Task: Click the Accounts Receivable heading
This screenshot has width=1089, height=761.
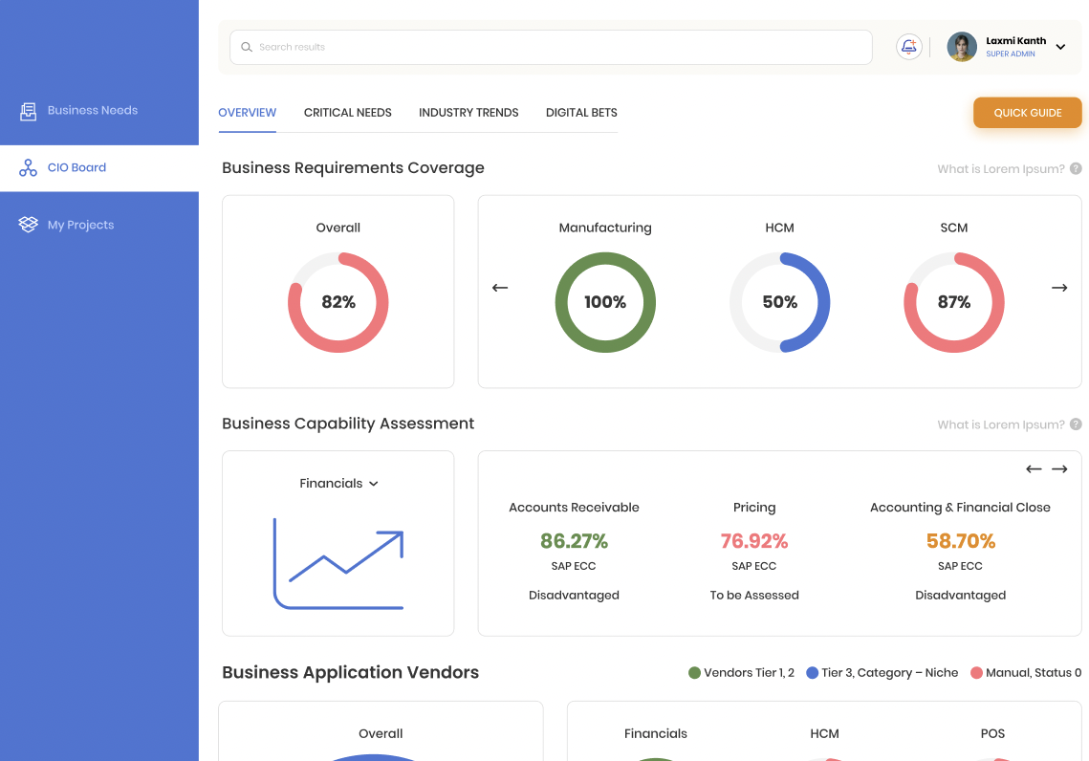Action: point(575,508)
